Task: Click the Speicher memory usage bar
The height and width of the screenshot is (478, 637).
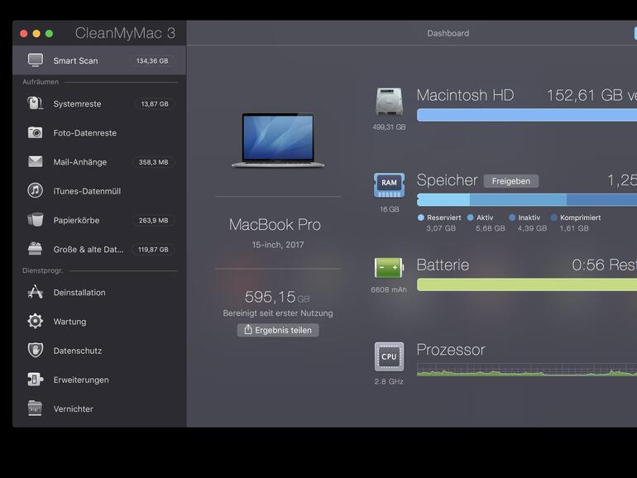Action: pyautogui.click(x=527, y=199)
